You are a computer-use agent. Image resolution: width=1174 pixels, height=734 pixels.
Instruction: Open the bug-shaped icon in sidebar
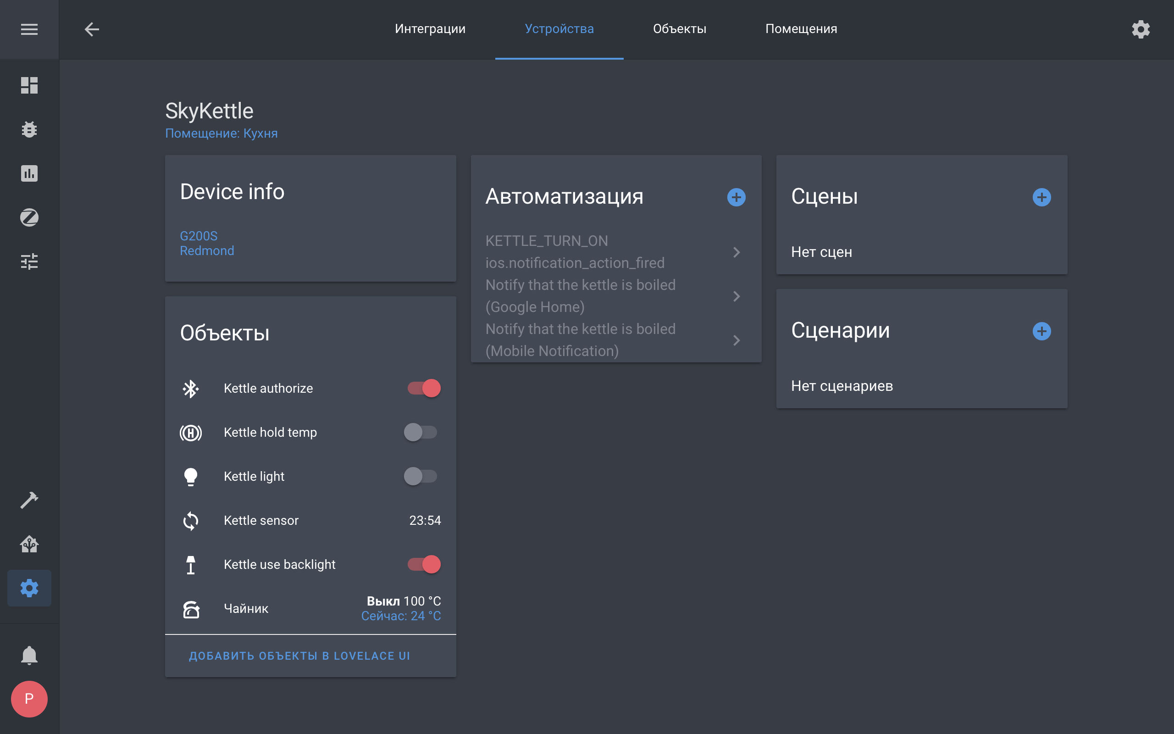(x=29, y=129)
